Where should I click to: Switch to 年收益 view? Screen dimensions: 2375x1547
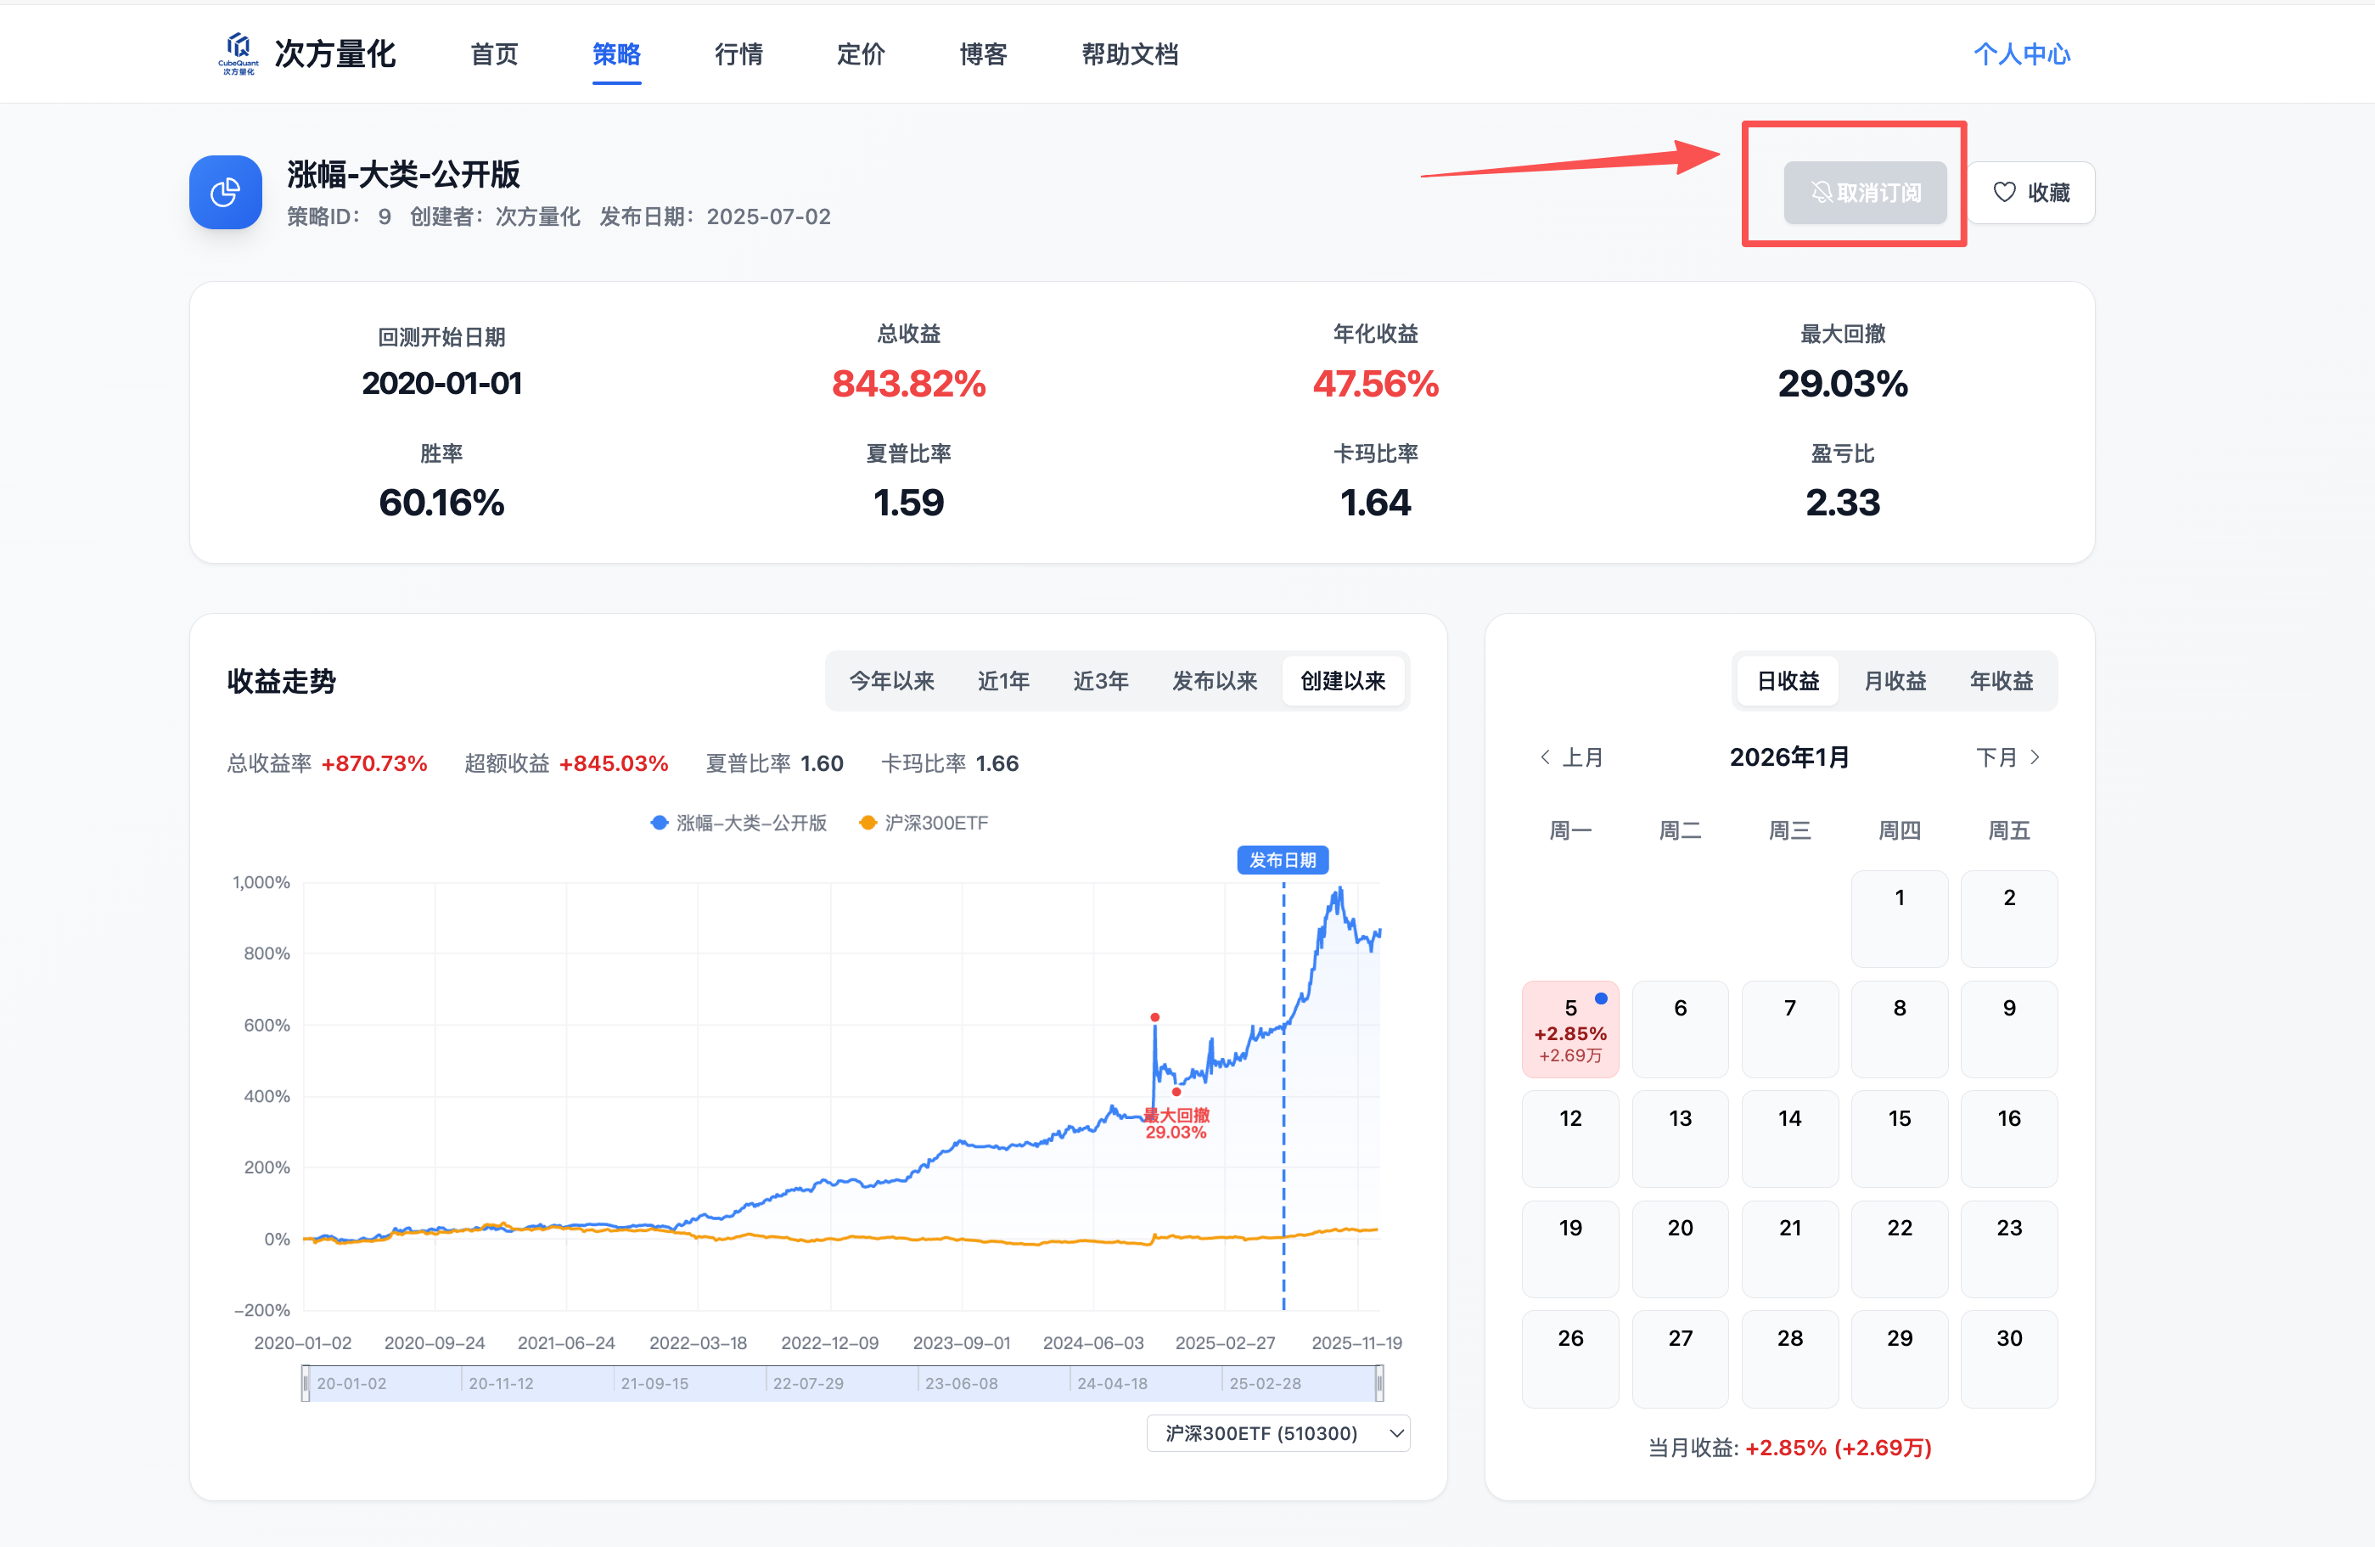pyautogui.click(x=2001, y=681)
